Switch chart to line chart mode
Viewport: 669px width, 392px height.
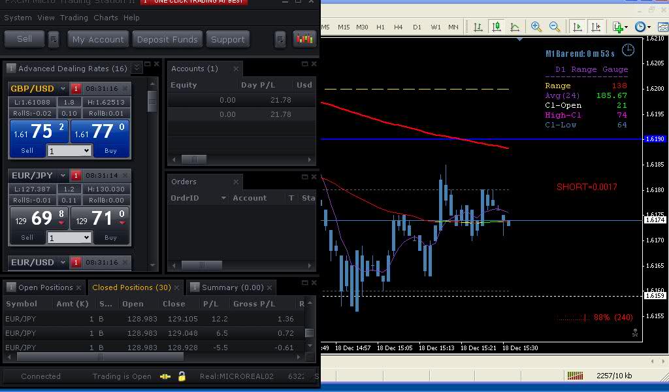515,27
